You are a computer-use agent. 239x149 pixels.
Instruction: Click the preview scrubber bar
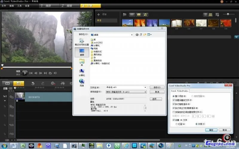[x=36, y=67]
